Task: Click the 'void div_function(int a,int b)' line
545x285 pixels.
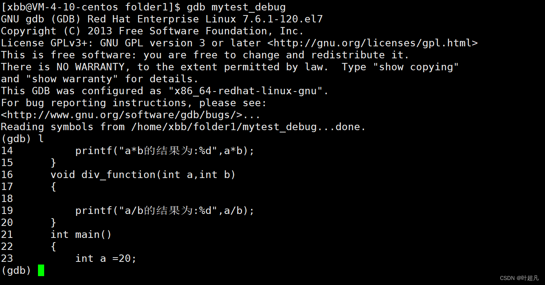Action: click(x=143, y=175)
